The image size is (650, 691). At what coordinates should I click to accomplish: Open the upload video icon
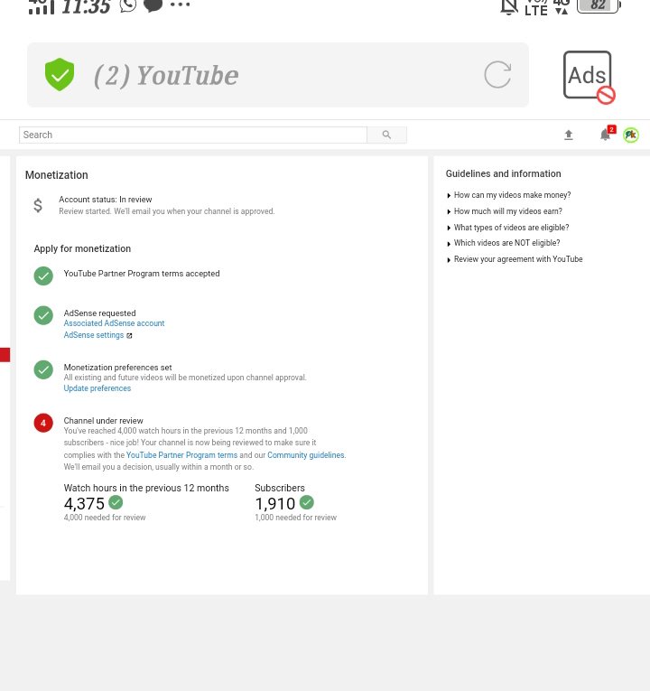pyautogui.click(x=569, y=135)
